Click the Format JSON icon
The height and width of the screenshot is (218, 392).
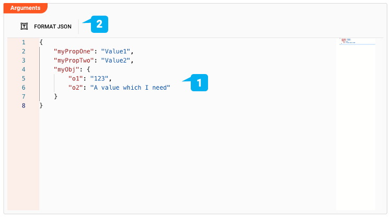24,26
